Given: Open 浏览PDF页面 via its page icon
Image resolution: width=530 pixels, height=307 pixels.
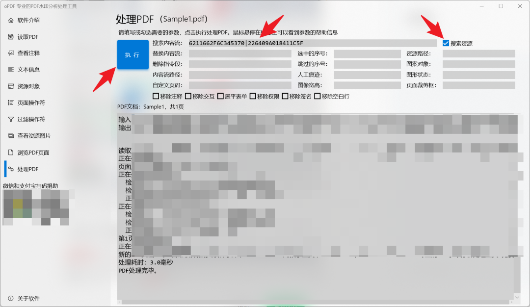Looking at the screenshot, I should tap(11, 152).
